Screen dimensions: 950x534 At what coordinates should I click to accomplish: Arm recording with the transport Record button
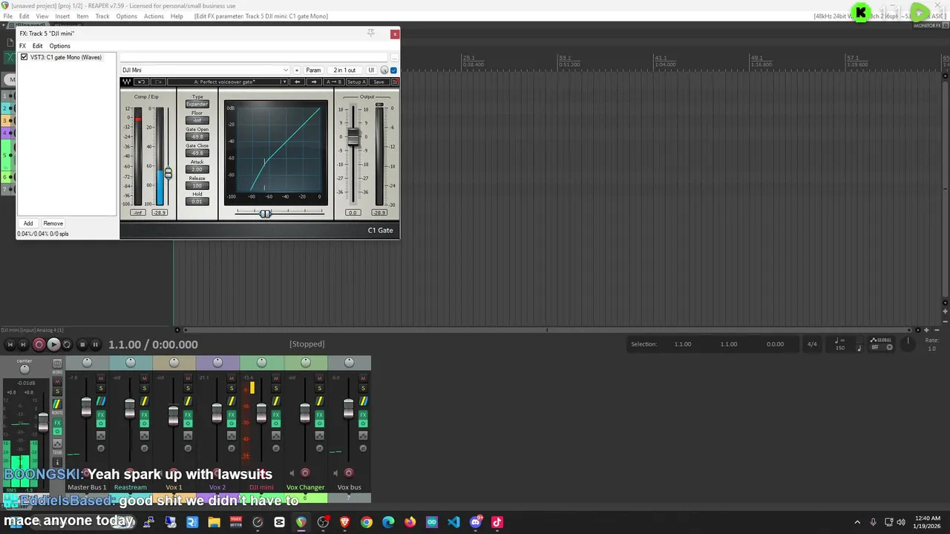tap(39, 344)
